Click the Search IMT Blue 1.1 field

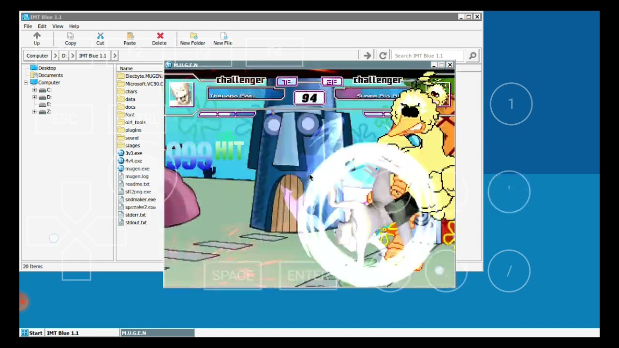(428, 56)
